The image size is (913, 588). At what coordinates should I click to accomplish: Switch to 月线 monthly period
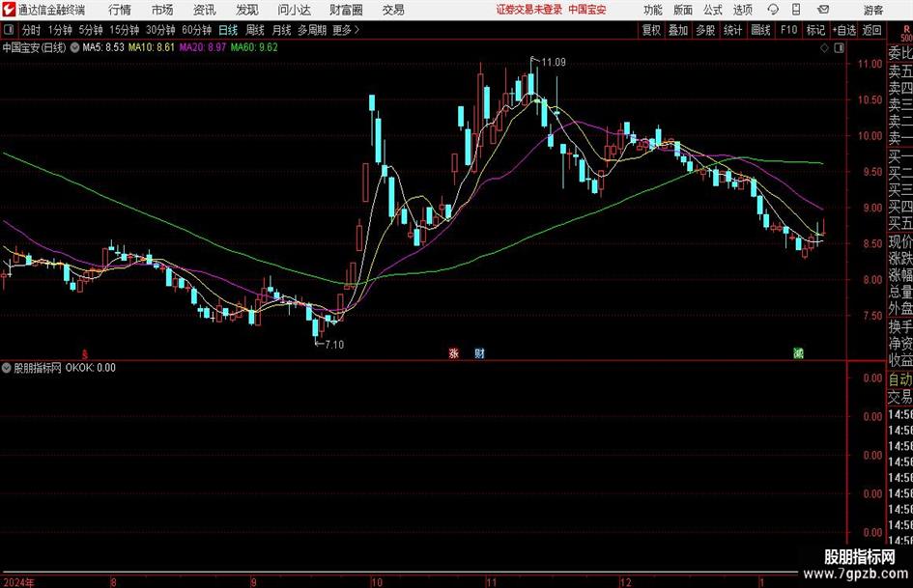pyautogui.click(x=282, y=30)
